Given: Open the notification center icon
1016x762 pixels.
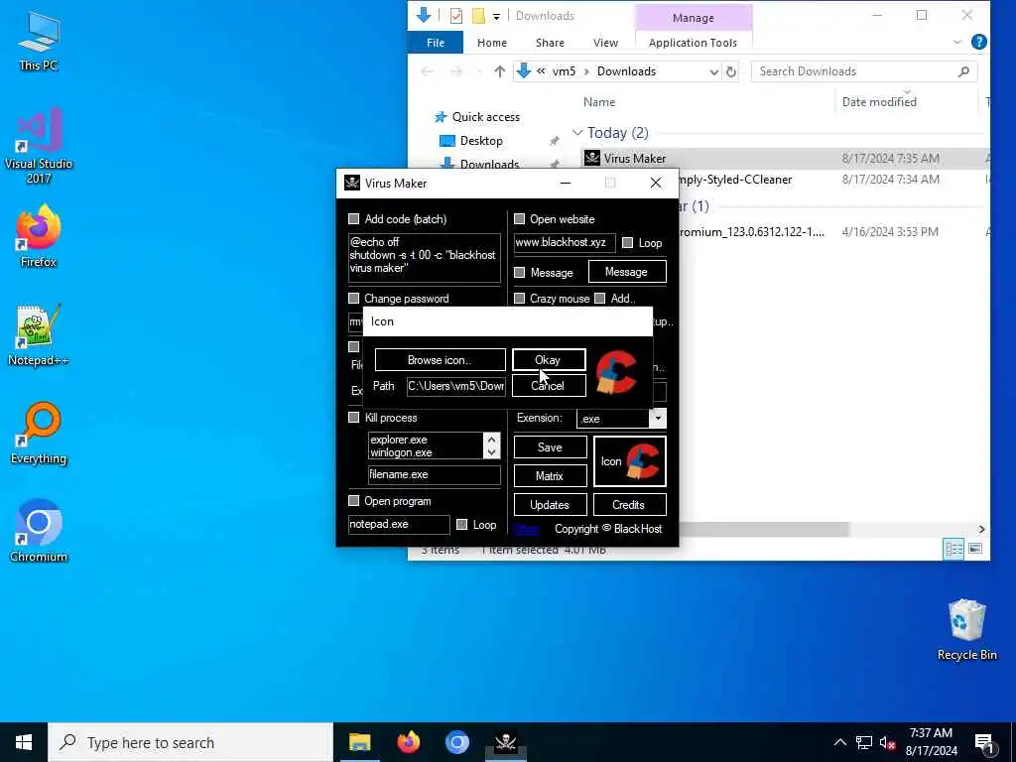Looking at the screenshot, I should 984,743.
